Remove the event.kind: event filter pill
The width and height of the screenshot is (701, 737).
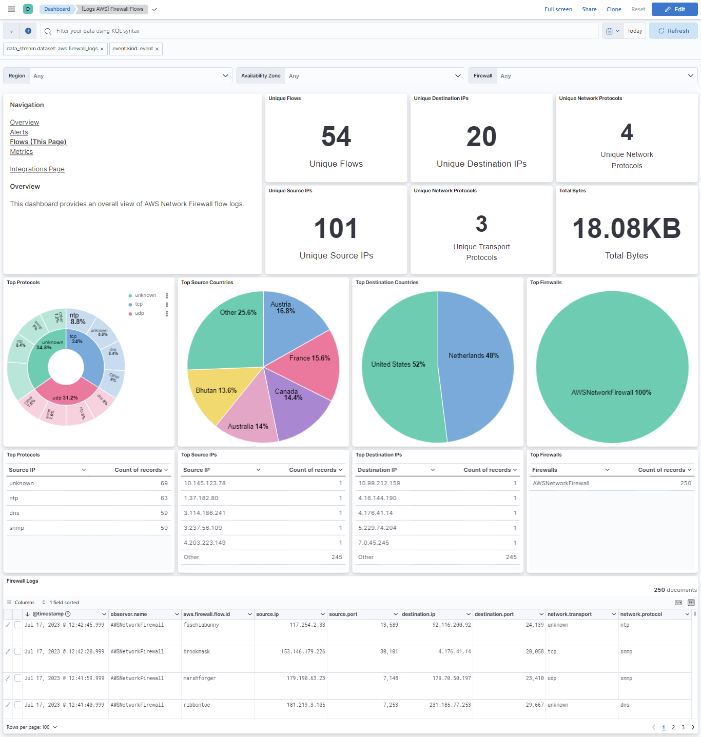coord(157,48)
